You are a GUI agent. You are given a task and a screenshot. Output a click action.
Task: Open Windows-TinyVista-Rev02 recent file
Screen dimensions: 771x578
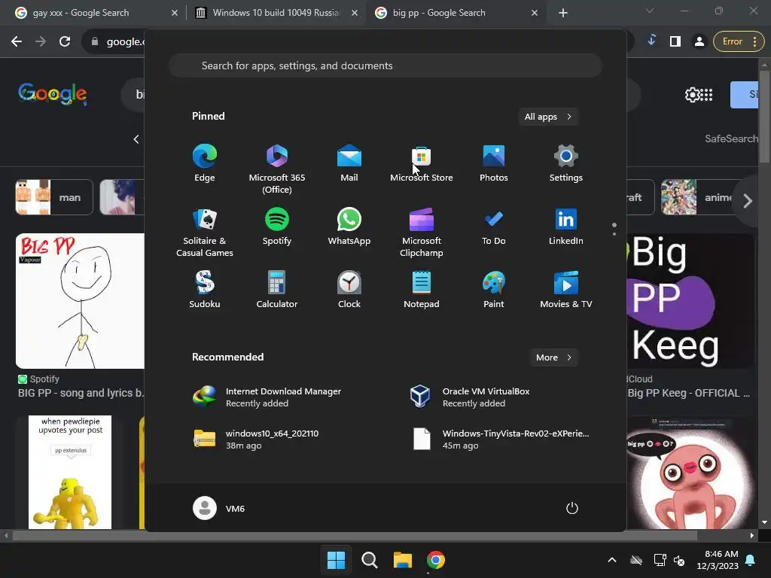501,440
